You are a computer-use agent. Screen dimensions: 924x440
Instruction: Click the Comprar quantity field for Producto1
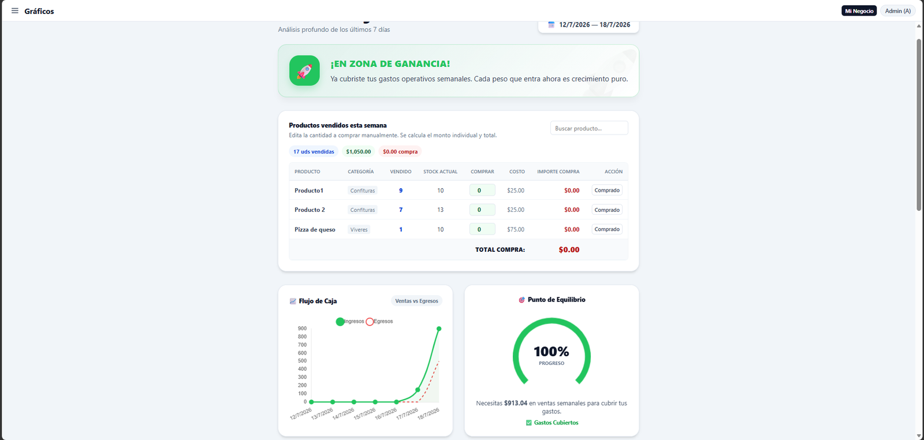coord(482,191)
